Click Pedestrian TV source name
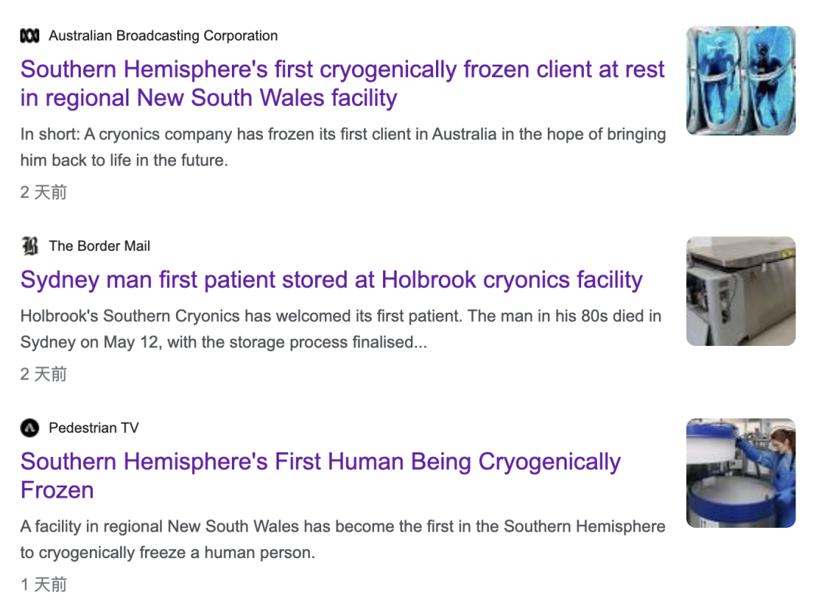This screenshot has height=611, width=816. 94,428
